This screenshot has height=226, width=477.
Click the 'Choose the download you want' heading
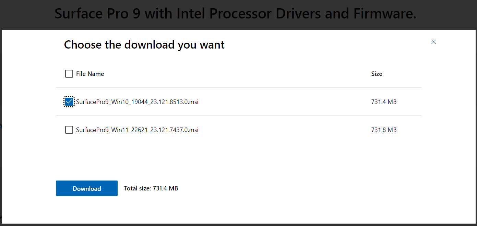pos(144,45)
